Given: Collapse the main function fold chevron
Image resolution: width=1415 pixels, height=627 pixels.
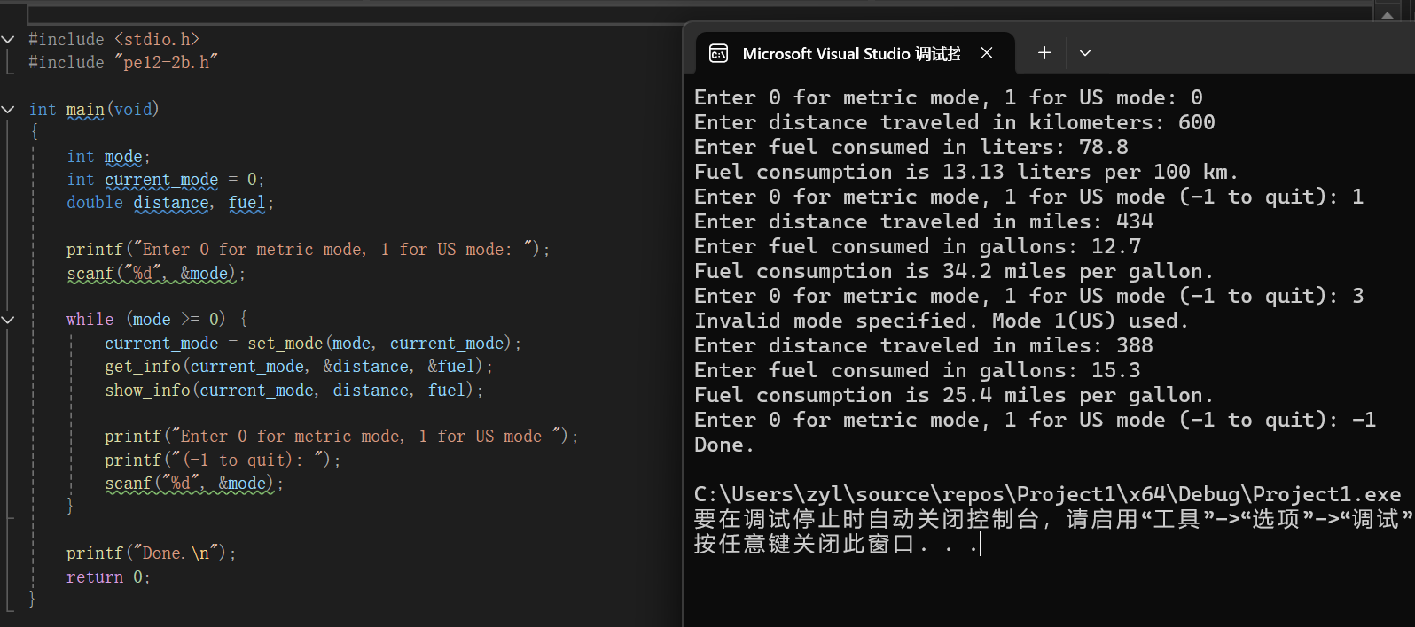Looking at the screenshot, I should 8,109.
